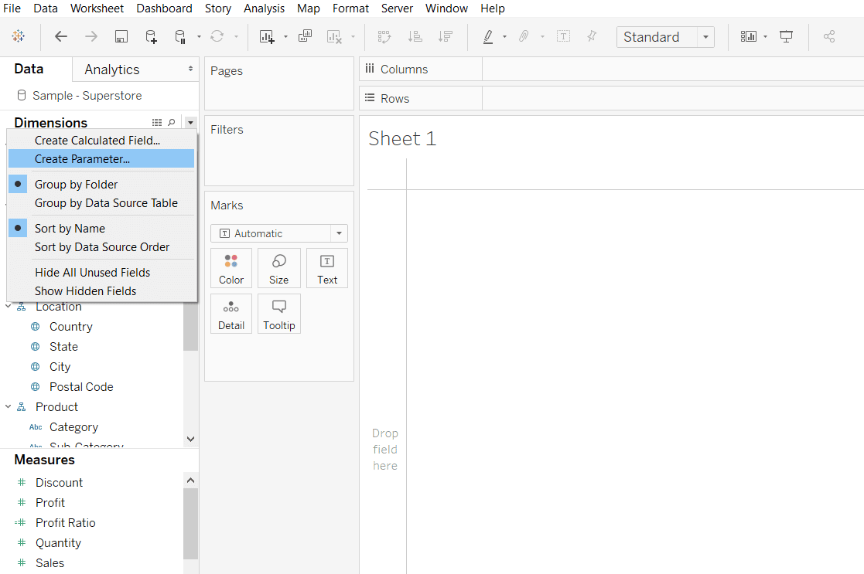Select Sort by Data Source Order option
This screenshot has width=864, height=574.
coord(101,247)
